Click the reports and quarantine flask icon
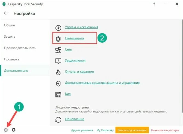183x134 pixels. click(x=58, y=72)
